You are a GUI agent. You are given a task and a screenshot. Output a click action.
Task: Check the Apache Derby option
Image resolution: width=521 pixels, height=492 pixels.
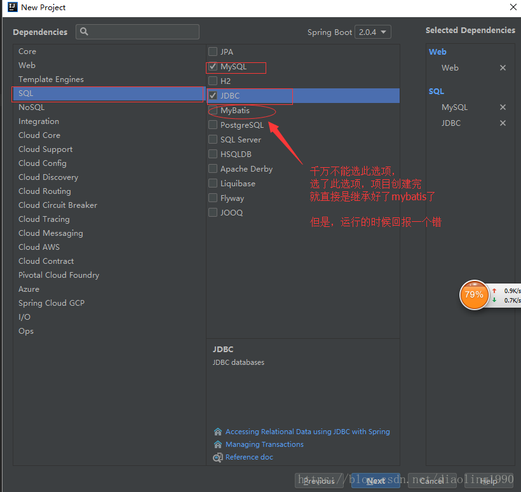click(x=213, y=168)
